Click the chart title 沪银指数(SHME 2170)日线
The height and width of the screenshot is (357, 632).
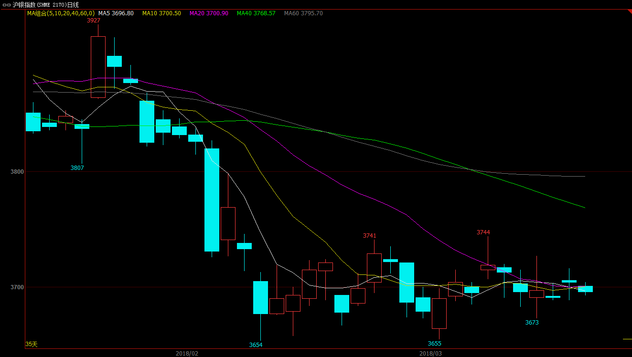pyautogui.click(x=46, y=4)
